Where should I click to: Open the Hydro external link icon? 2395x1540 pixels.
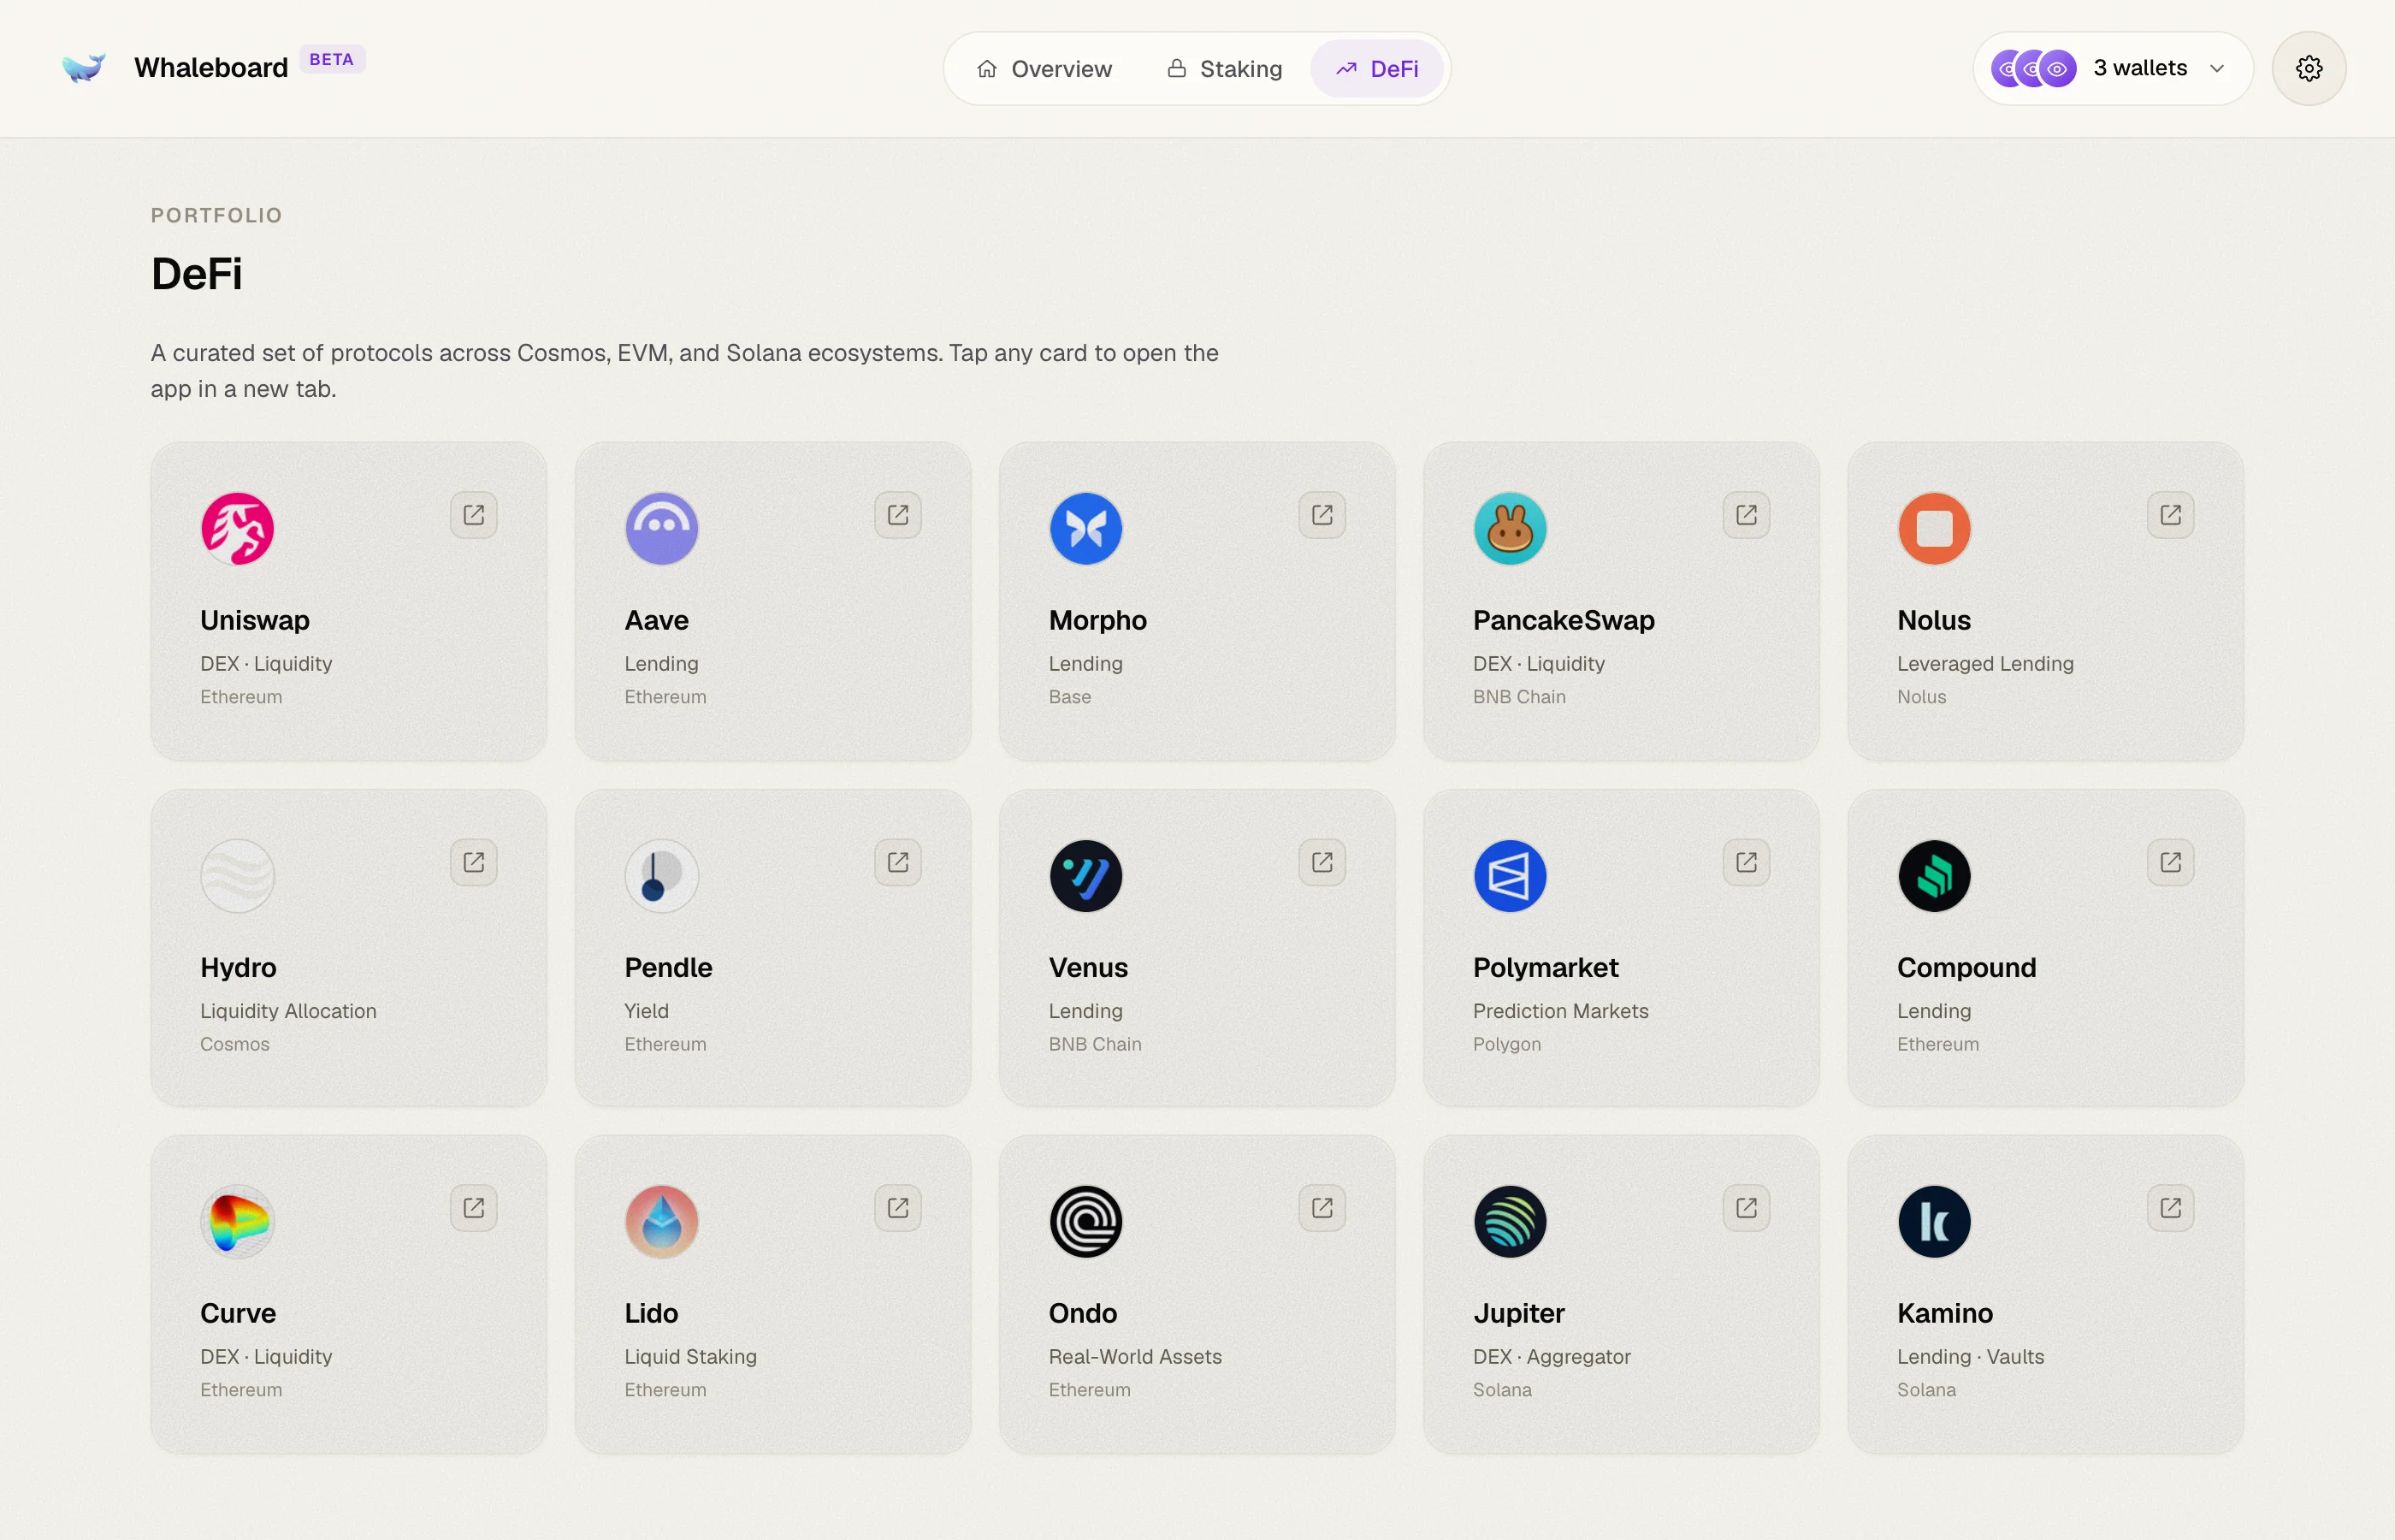(x=474, y=862)
